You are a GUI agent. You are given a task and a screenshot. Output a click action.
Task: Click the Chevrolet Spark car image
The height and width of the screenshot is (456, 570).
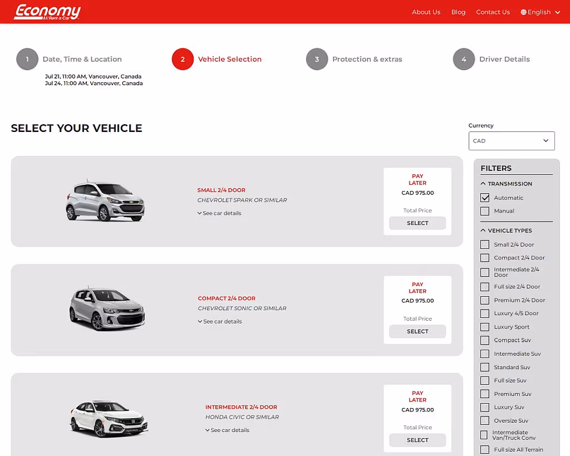click(105, 201)
